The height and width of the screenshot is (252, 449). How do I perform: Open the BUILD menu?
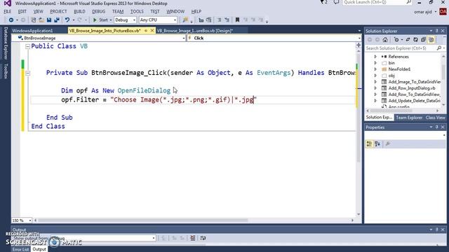[79, 11]
